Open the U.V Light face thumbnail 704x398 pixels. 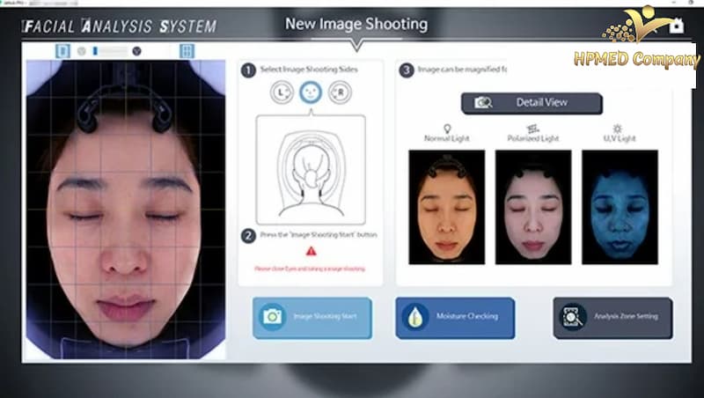coord(619,206)
